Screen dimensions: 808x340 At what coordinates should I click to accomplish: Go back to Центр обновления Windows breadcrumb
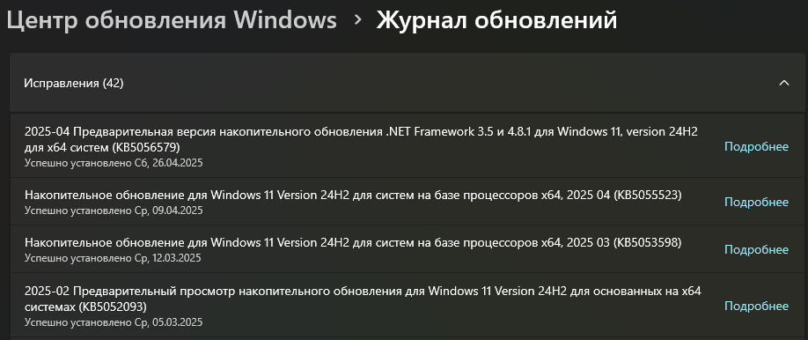172,20
